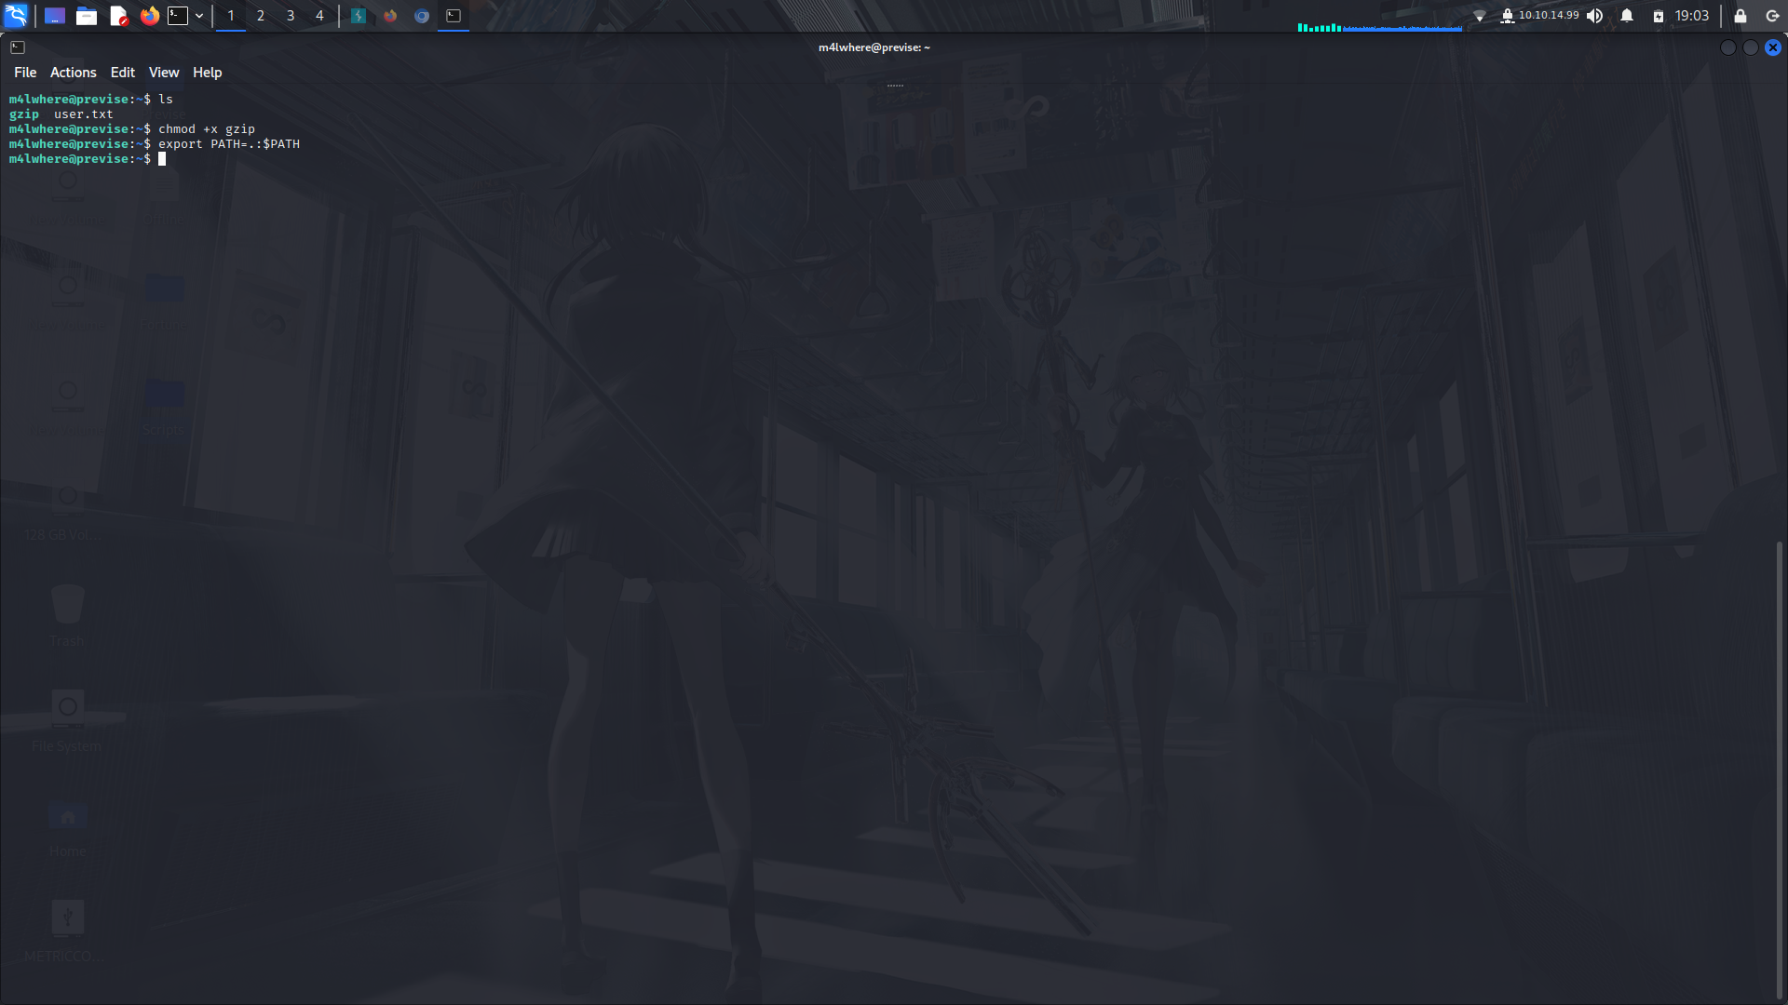Open the file manager from the taskbar
The width and height of the screenshot is (1788, 1005).
click(x=87, y=15)
